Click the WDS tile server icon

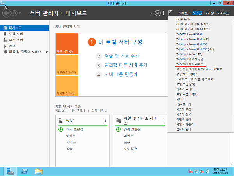click(x=61, y=121)
